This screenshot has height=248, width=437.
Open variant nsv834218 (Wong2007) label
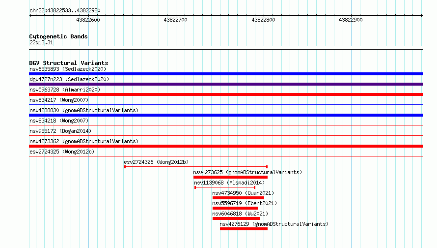tap(59, 121)
